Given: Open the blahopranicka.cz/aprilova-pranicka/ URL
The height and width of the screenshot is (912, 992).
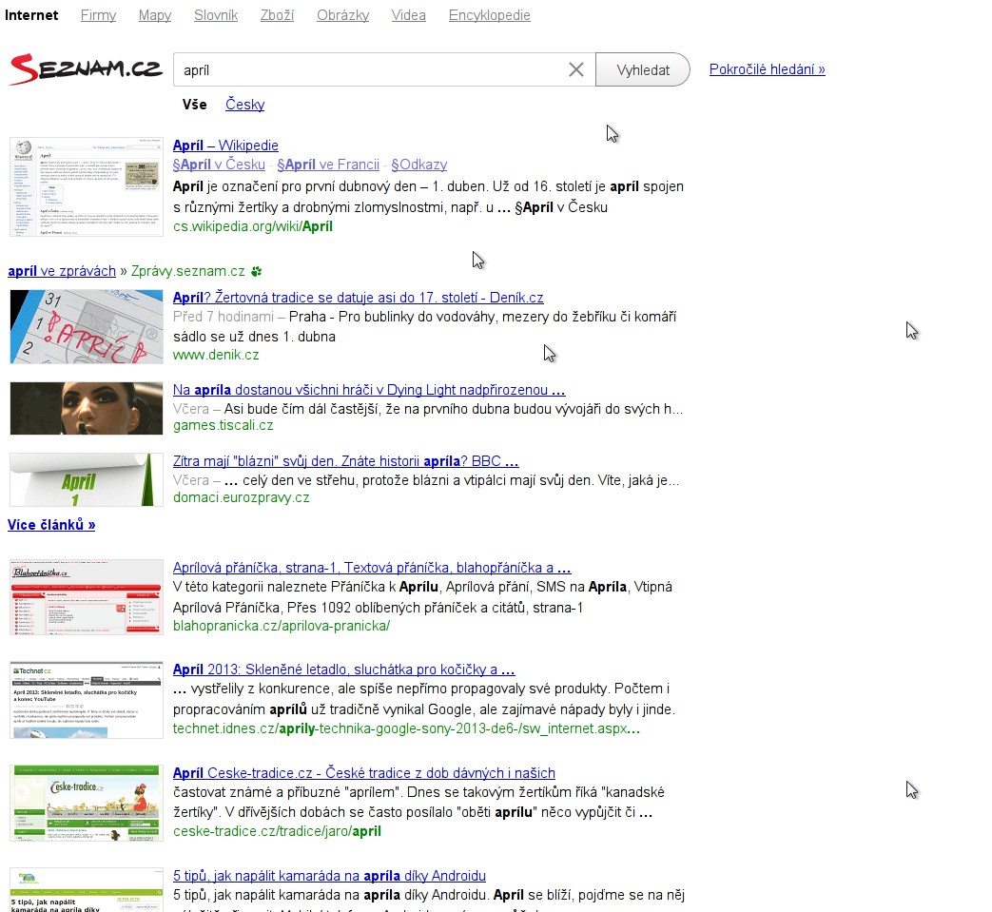Looking at the screenshot, I should pos(282,626).
